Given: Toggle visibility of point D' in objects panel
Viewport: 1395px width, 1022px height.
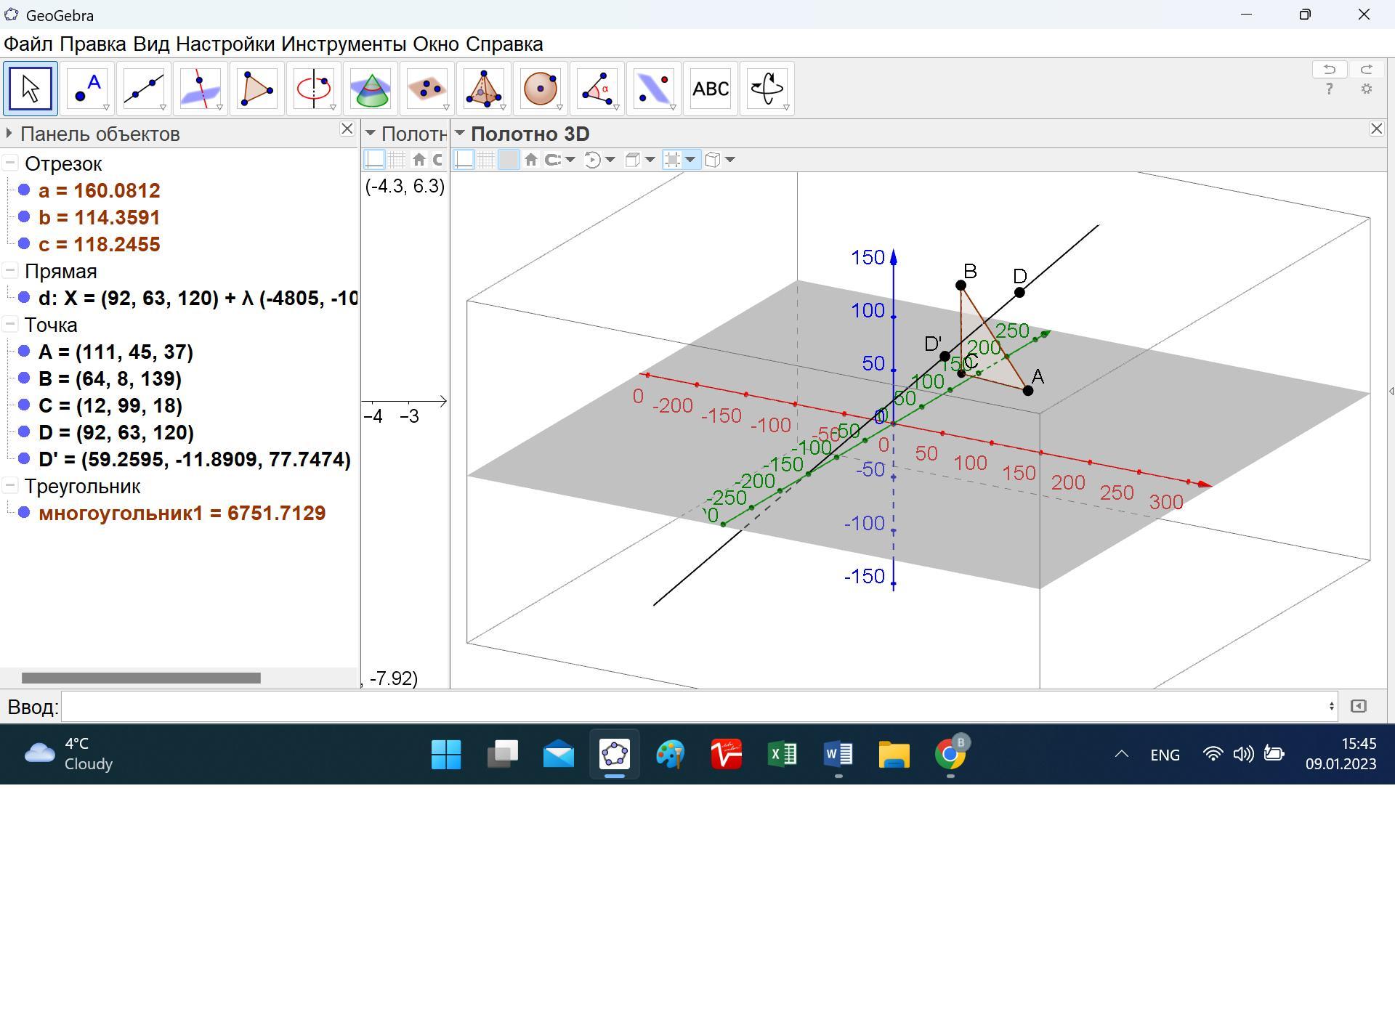Looking at the screenshot, I should [x=24, y=459].
